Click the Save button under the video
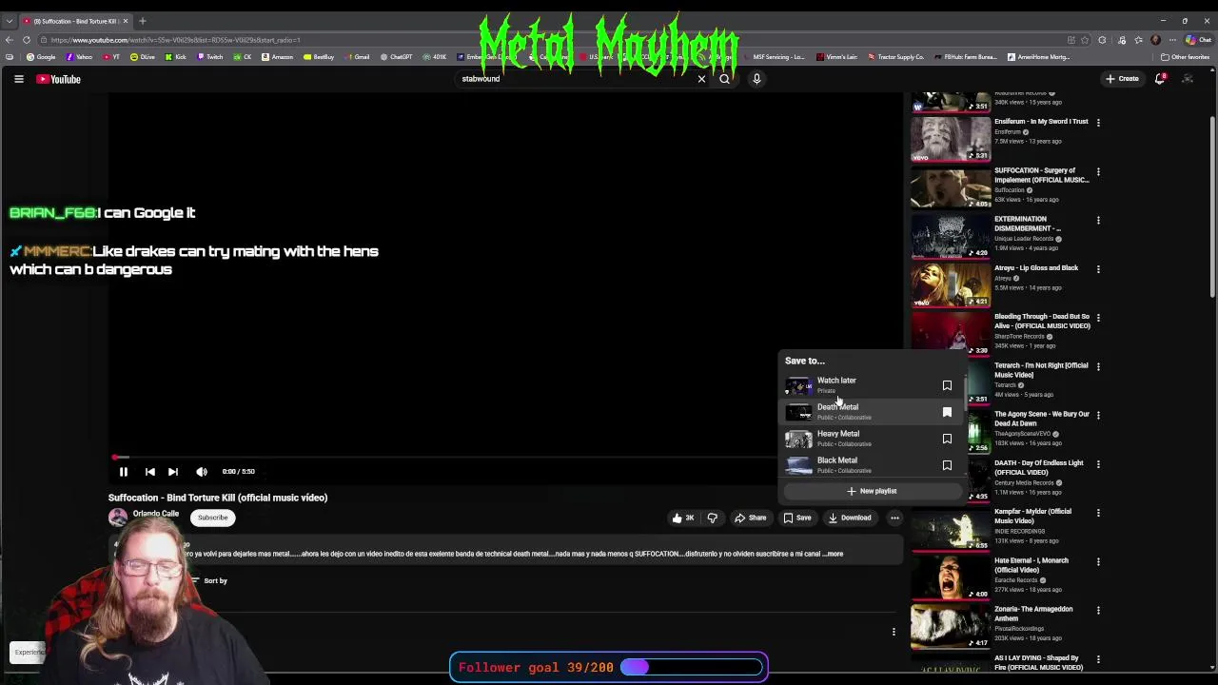This screenshot has height=685, width=1218. pyautogui.click(x=797, y=518)
